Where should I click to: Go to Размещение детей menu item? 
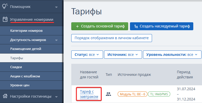coord(31,49)
